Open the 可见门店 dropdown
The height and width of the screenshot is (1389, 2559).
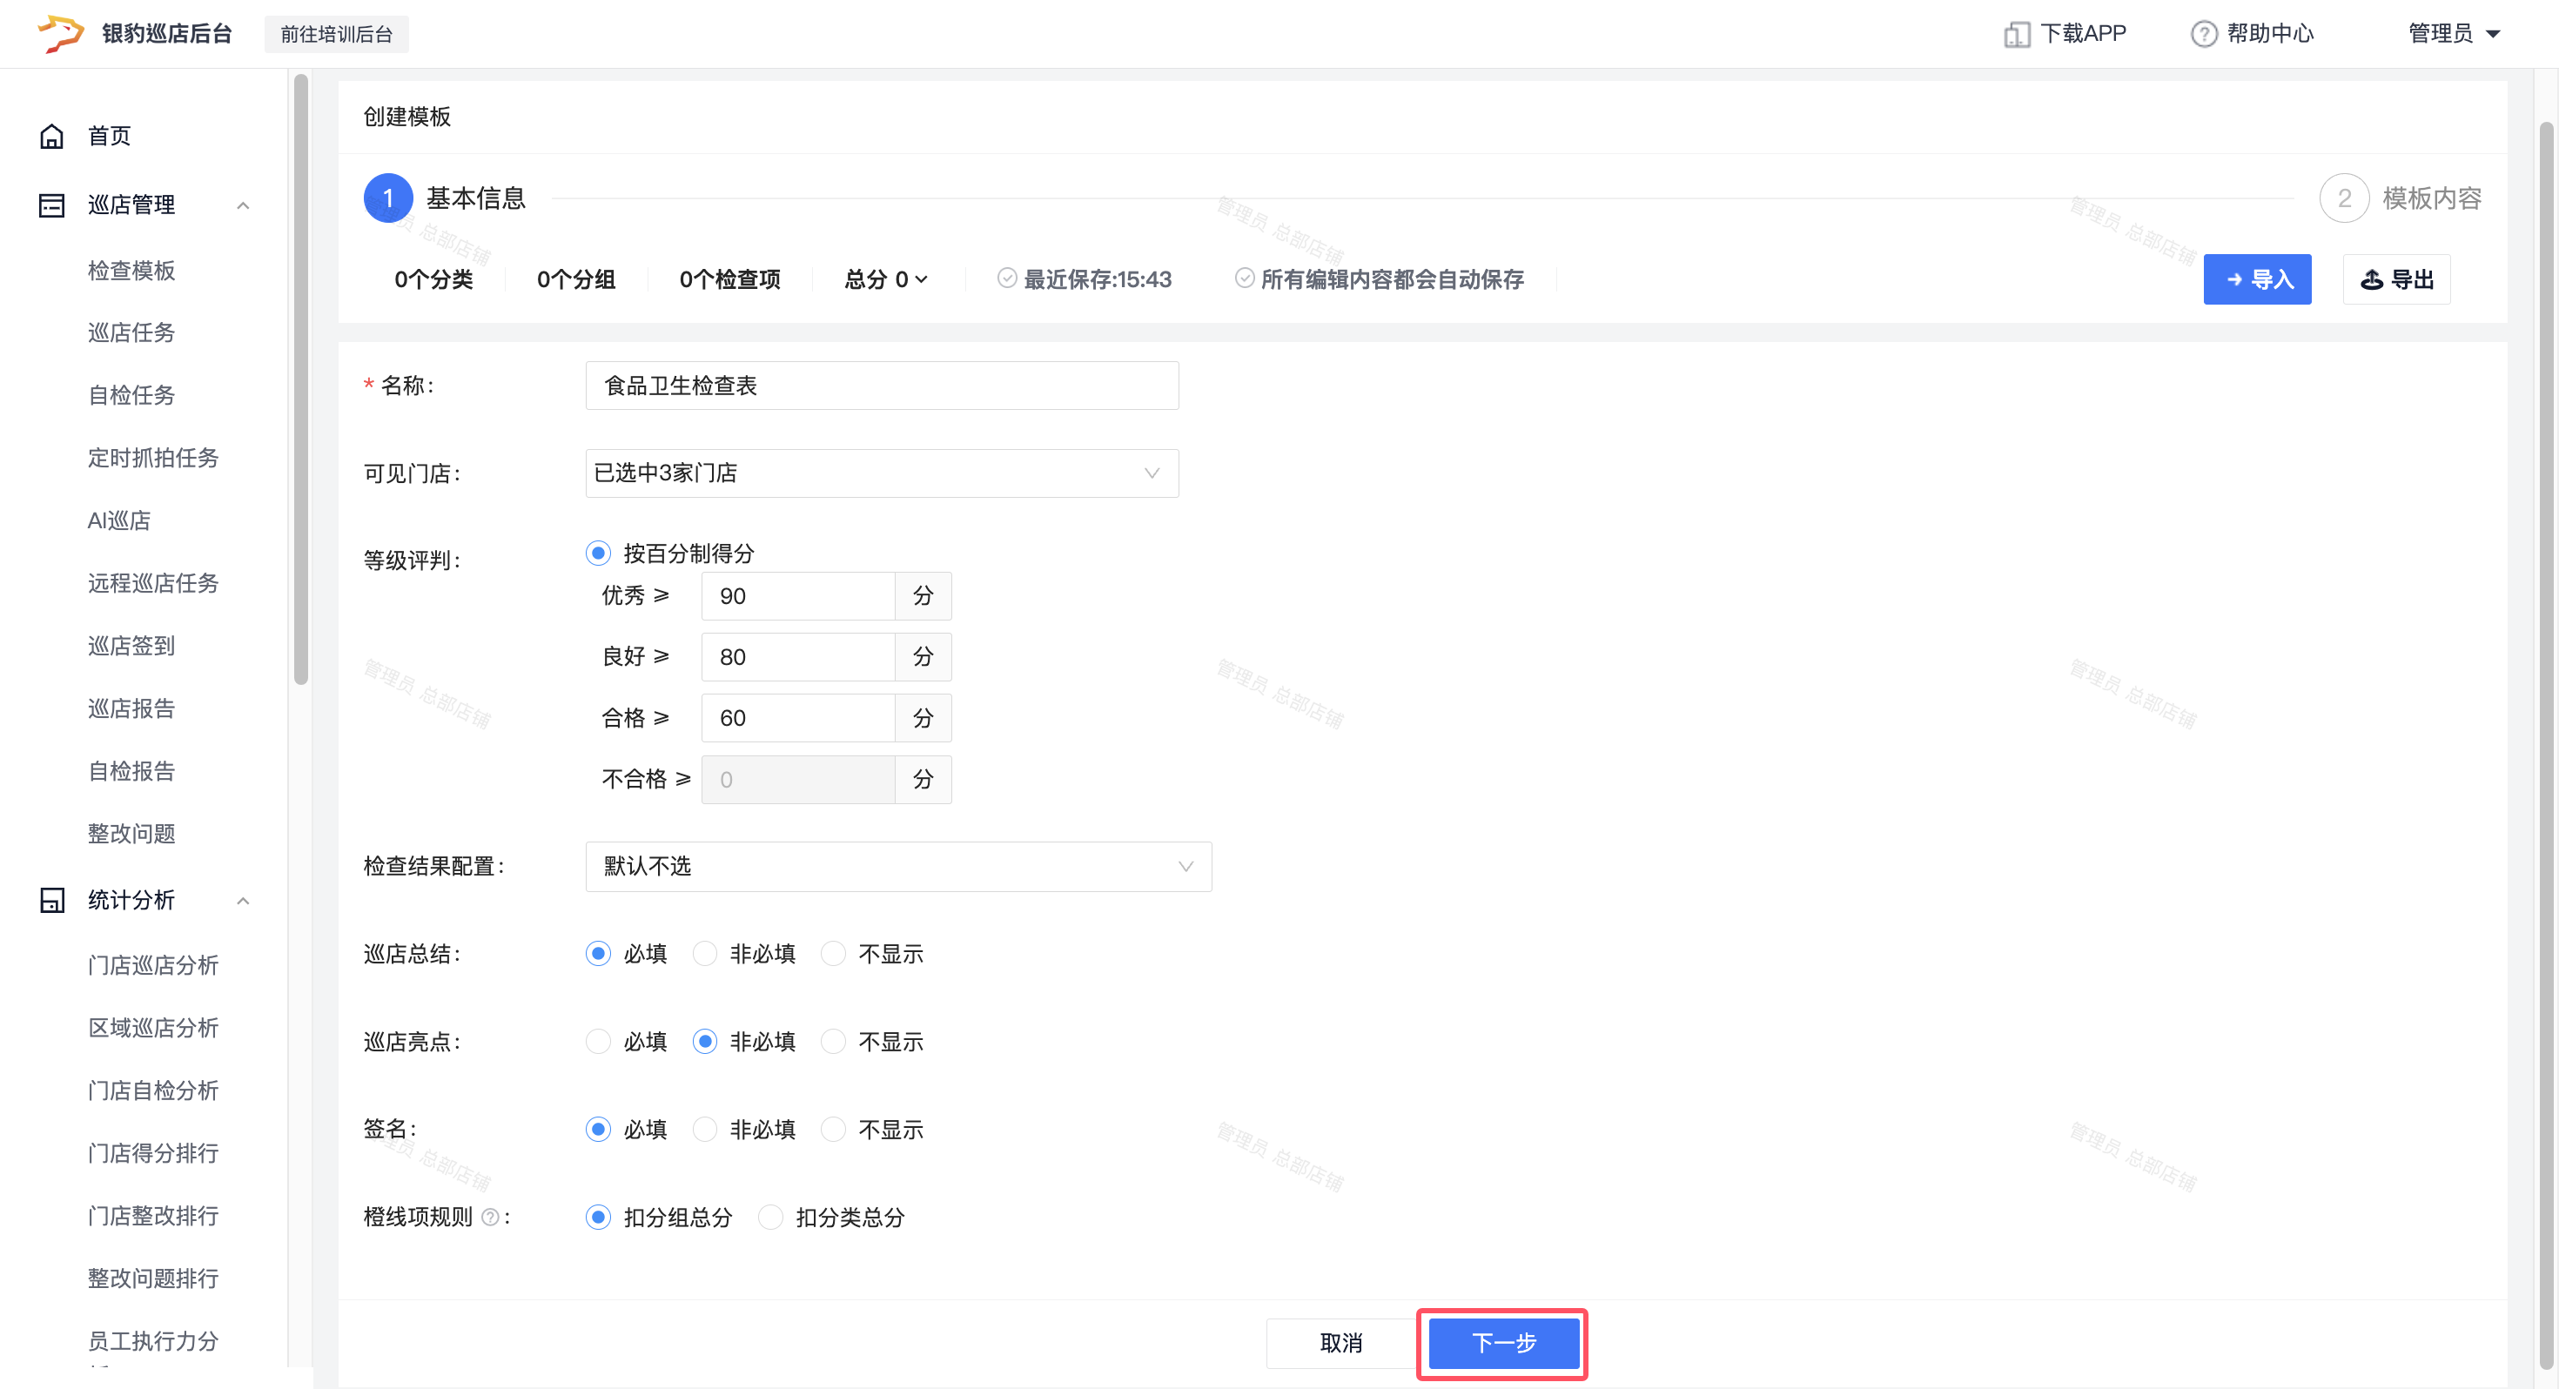point(881,473)
